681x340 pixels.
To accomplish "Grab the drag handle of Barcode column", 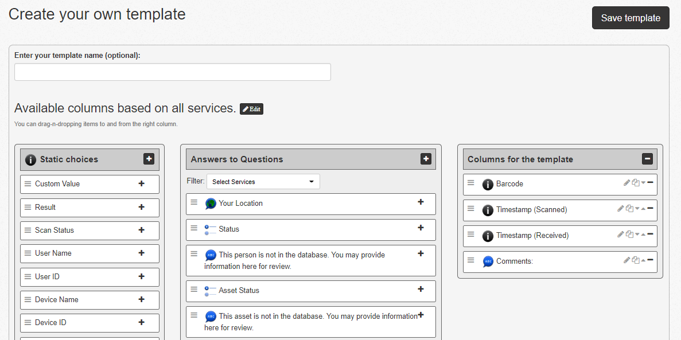I will pos(471,182).
